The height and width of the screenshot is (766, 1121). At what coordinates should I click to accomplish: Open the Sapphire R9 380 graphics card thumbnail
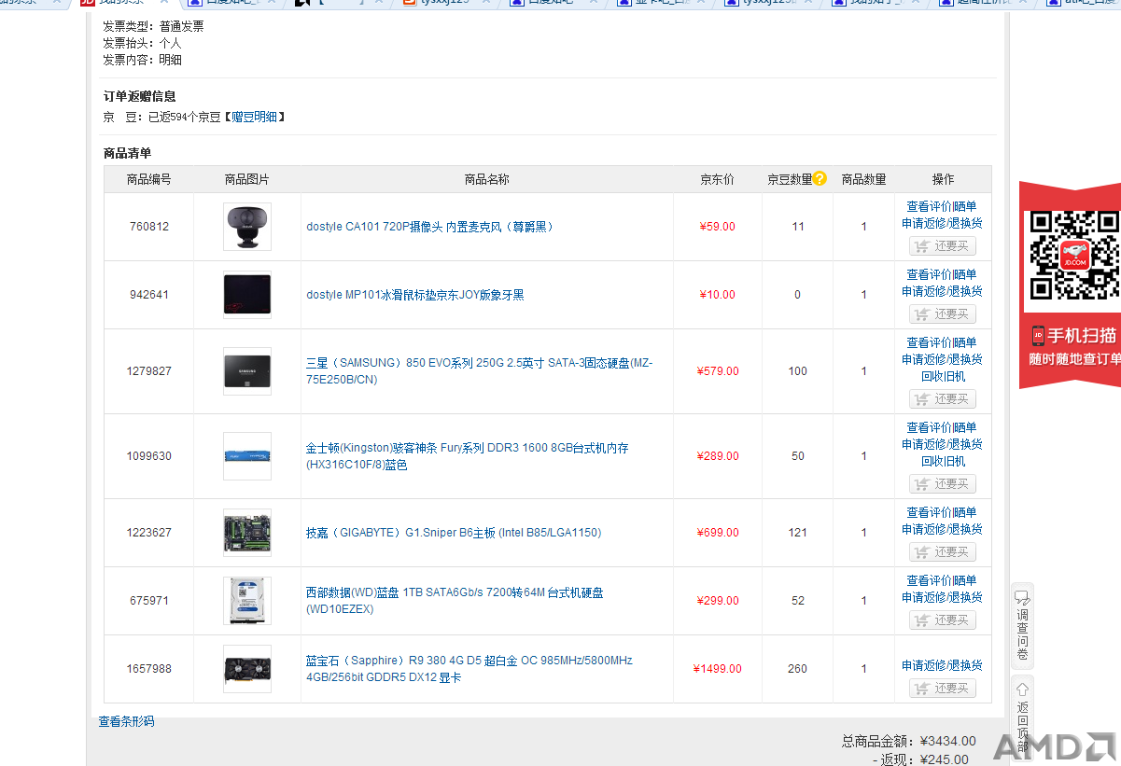(x=247, y=669)
